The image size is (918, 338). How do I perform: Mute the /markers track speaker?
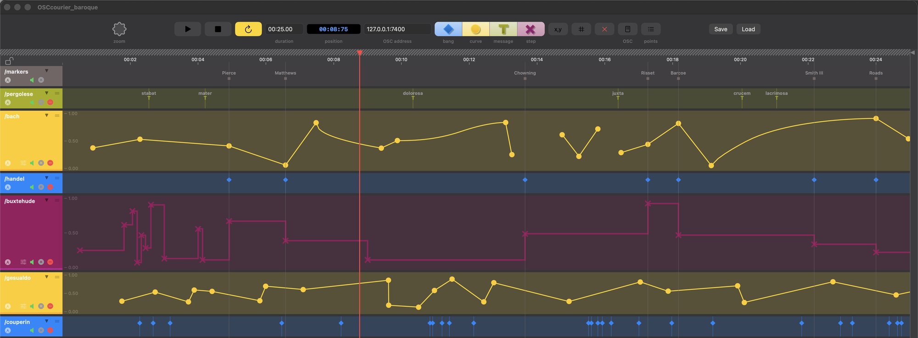click(x=32, y=80)
